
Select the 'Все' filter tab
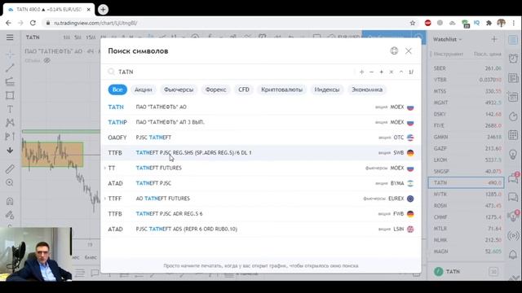(117, 90)
